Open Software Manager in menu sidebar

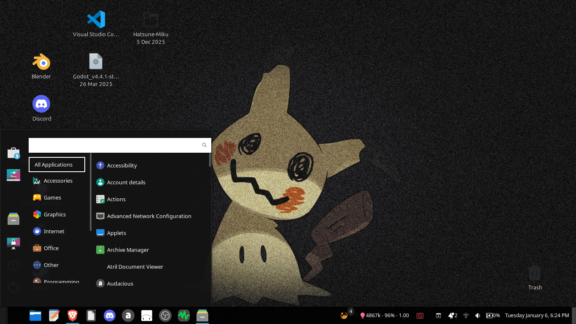point(13,153)
